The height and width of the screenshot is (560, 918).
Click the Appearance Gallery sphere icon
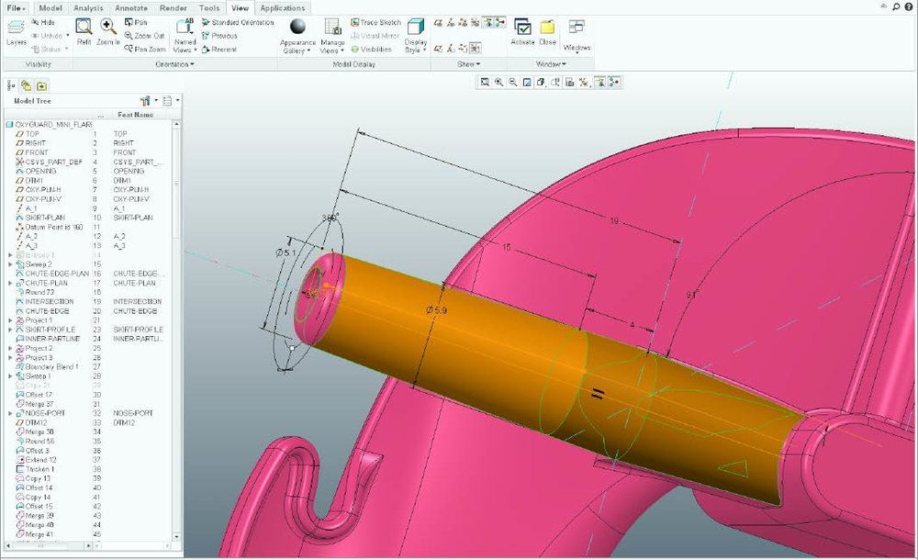coord(298,29)
